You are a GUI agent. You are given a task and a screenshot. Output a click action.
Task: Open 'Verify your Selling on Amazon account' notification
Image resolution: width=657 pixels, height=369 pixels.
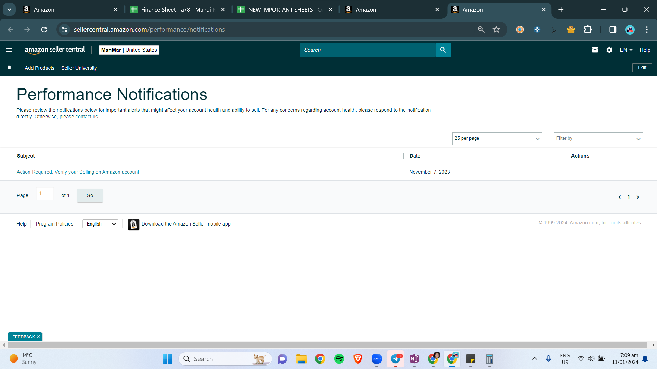pos(78,172)
